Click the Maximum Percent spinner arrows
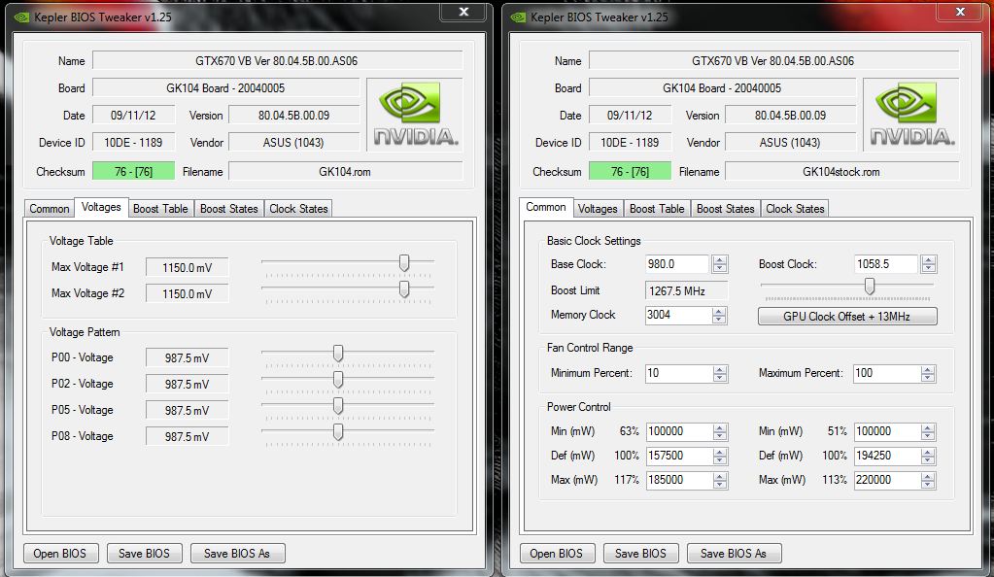 [928, 373]
